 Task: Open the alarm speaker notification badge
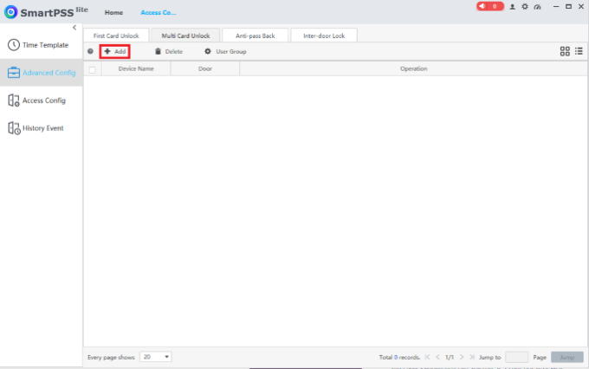(490, 6)
